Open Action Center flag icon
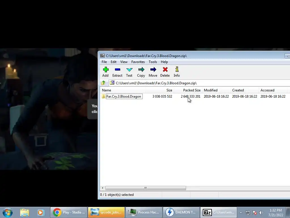The height and width of the screenshot is (218, 290). pyautogui.click(x=255, y=213)
